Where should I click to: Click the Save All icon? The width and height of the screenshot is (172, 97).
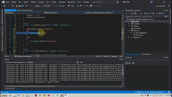tap(22, 6)
